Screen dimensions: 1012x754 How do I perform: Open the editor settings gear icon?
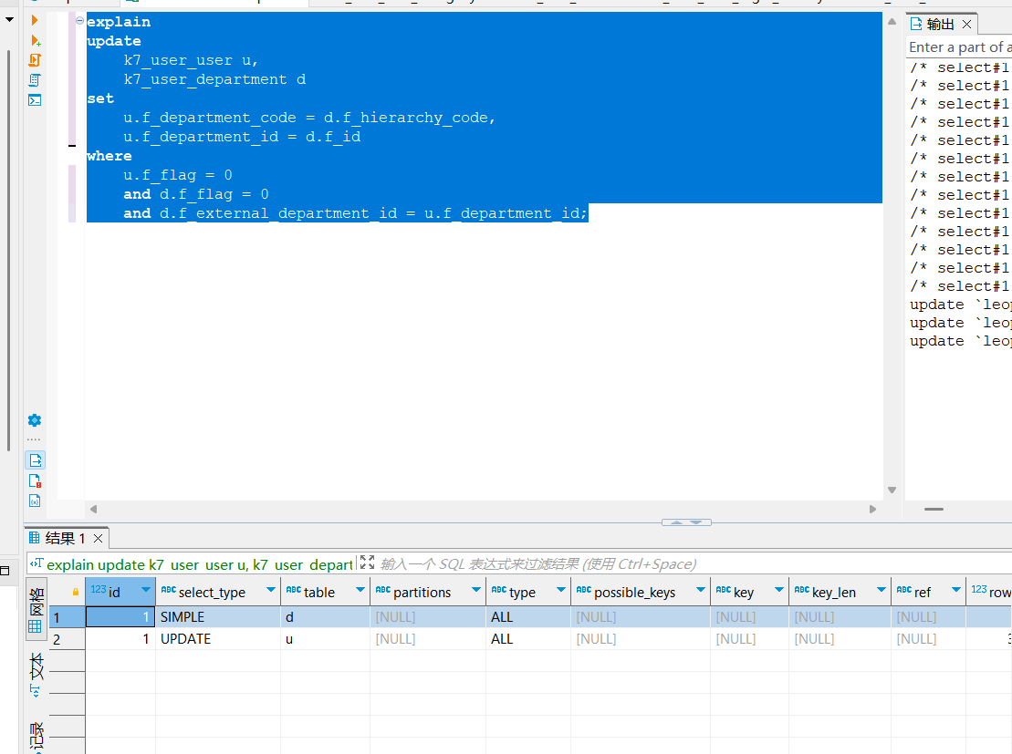35,420
